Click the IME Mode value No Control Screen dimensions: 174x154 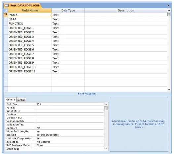70,142
